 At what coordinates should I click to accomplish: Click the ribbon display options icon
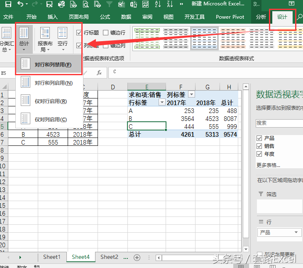[291, 3]
